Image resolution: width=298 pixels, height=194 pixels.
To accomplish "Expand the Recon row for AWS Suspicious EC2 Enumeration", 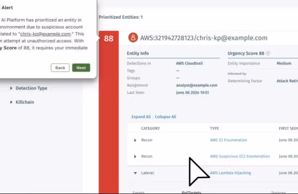I will pyautogui.click(x=135, y=157).
